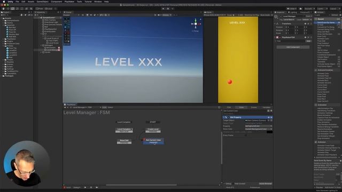The height and width of the screenshot is (192, 342).
Task: Open the Store Color variable dropdown
Action: [259, 129]
